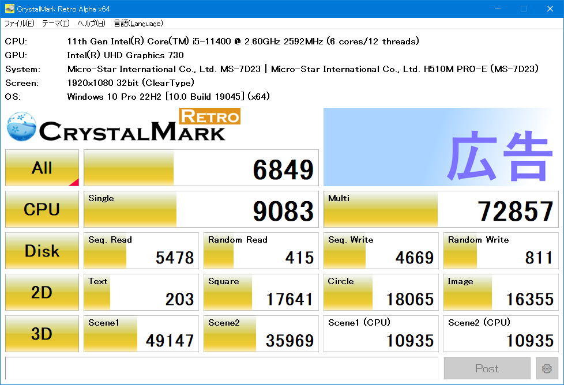Start the 2D benchmark button
The image size is (564, 385).
42,292
